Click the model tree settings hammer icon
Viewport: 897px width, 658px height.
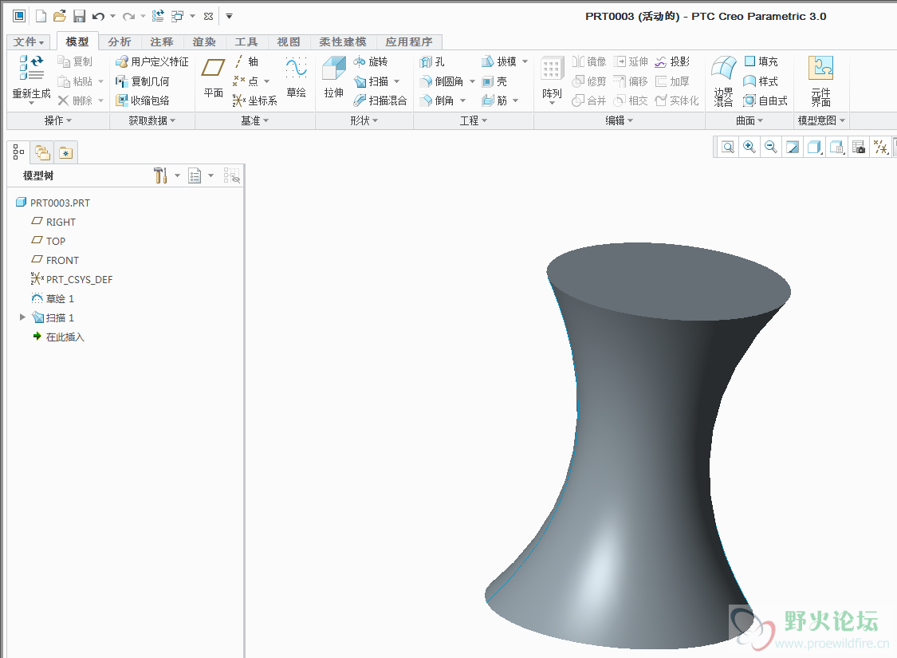[x=160, y=175]
